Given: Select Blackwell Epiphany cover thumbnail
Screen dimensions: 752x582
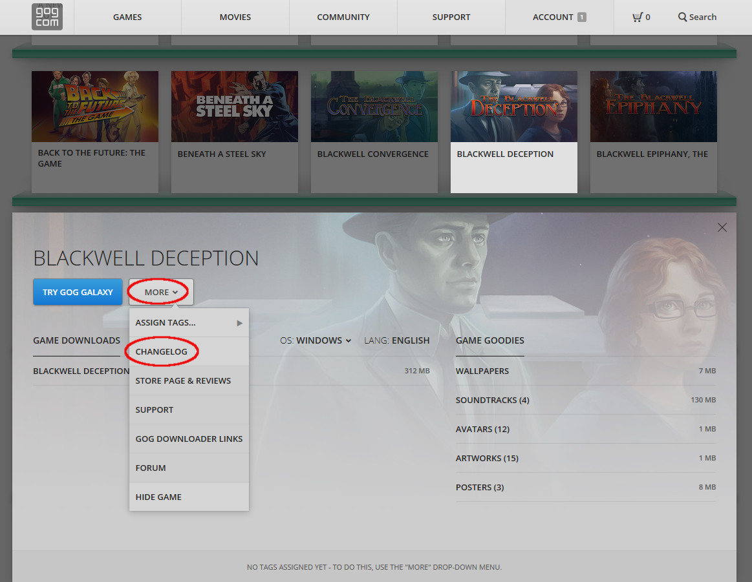Looking at the screenshot, I should [653, 107].
